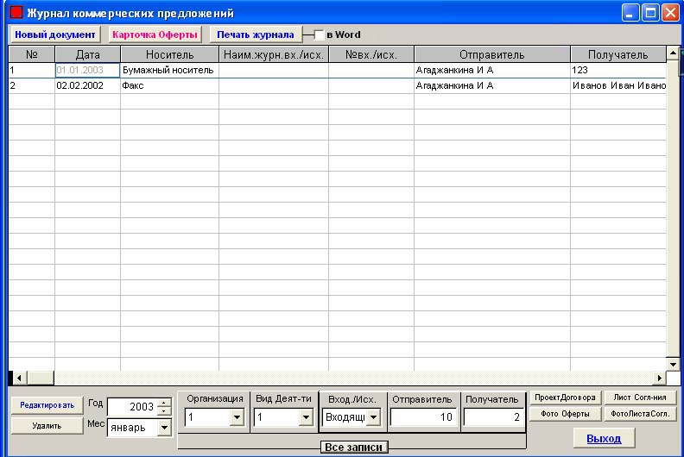Maximize the Журнал коммерческих предложений window

click(x=650, y=13)
